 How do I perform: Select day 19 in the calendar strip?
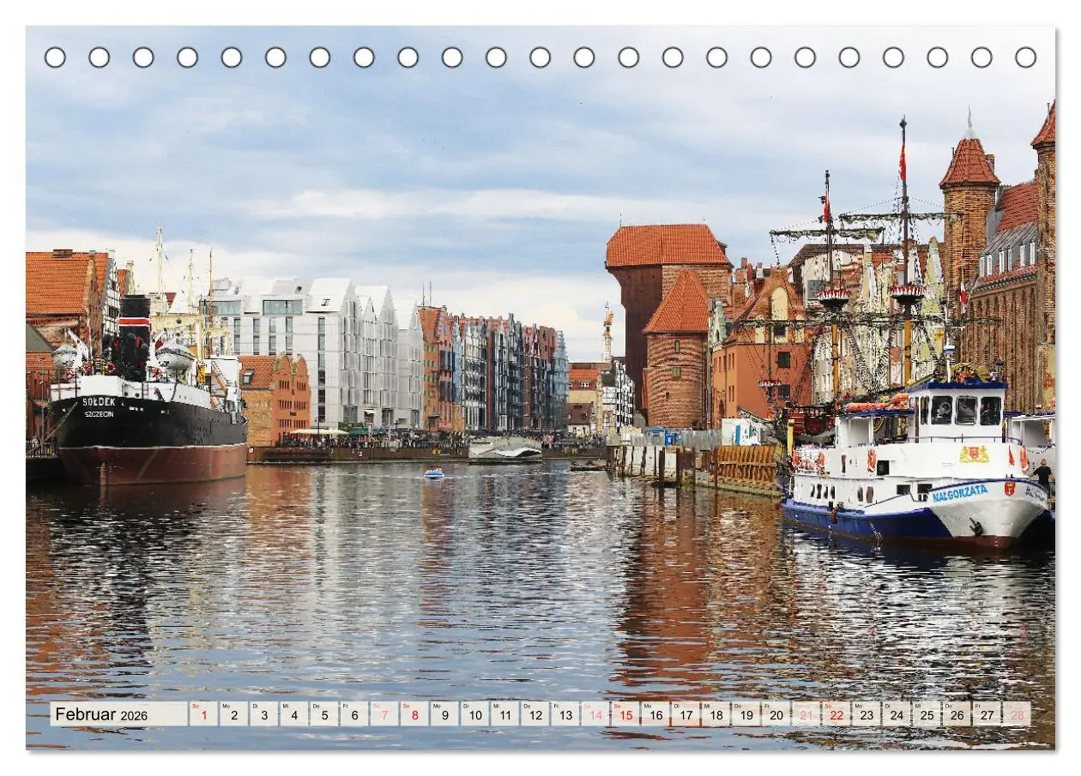745,714
